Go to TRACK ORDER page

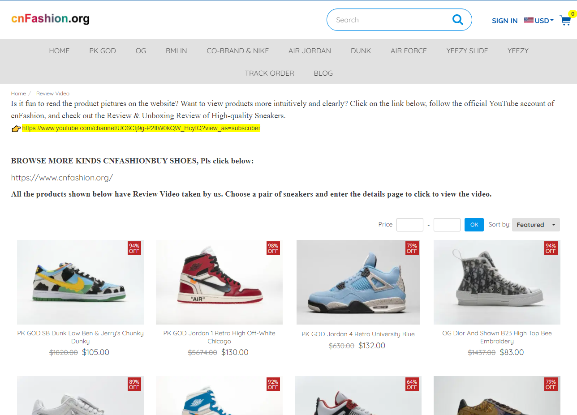(x=269, y=73)
